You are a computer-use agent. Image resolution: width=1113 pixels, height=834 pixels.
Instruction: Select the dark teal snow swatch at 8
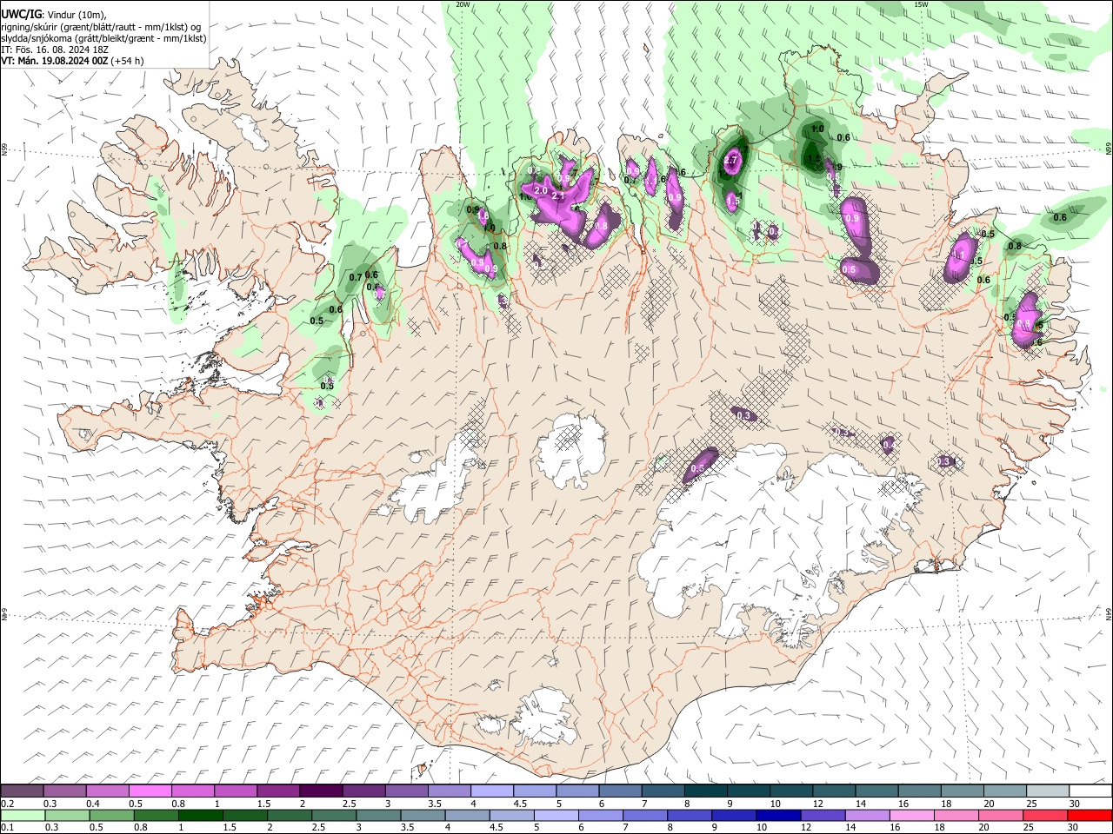tap(705, 791)
